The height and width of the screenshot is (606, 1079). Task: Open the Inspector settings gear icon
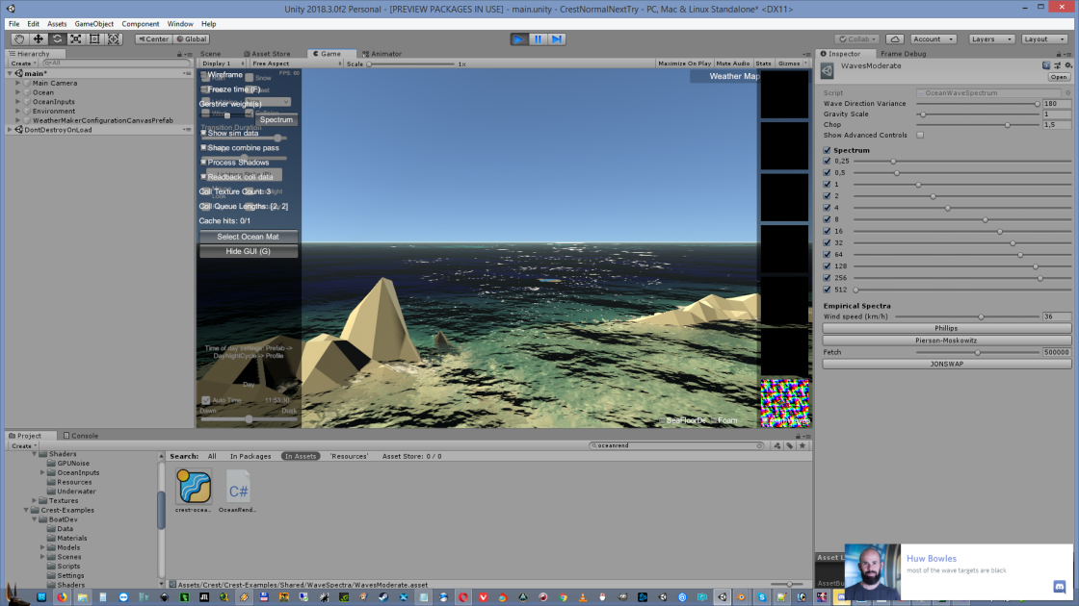point(1068,65)
